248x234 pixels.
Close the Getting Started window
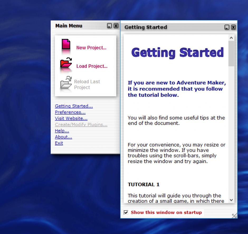tap(233, 27)
